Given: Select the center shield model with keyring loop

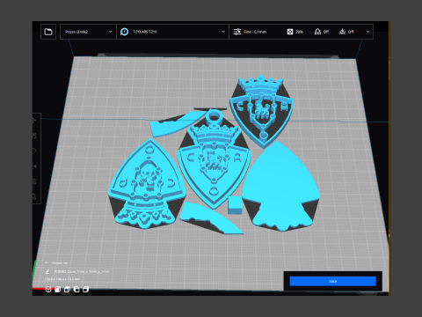Looking at the screenshot, I should point(214,160).
